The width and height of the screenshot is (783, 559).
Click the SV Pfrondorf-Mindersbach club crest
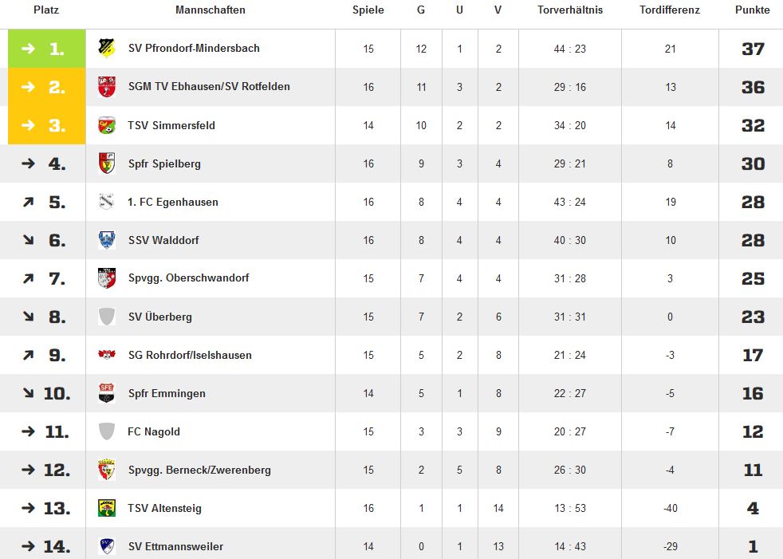(x=106, y=49)
